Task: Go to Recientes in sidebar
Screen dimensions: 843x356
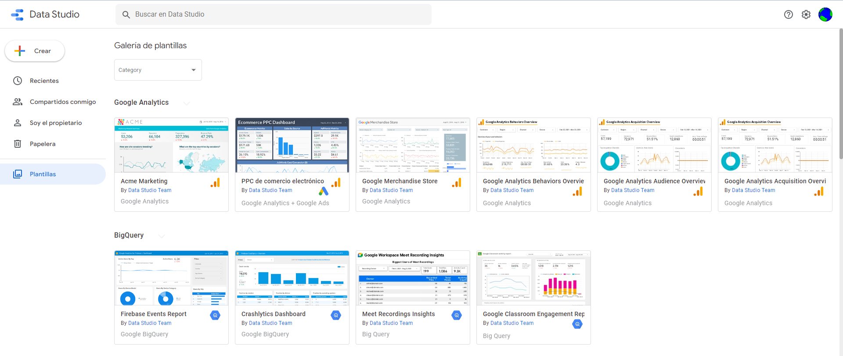Action: pyautogui.click(x=44, y=81)
